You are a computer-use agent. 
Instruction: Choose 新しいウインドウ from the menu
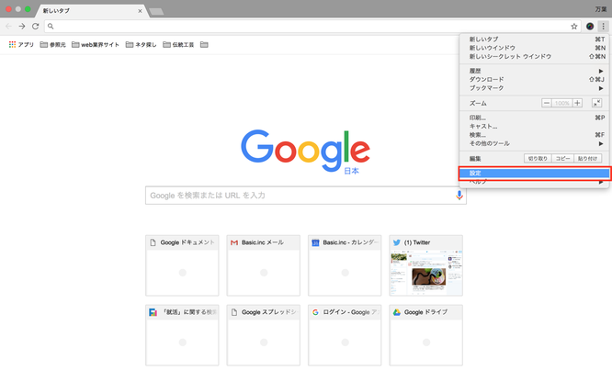click(534, 48)
